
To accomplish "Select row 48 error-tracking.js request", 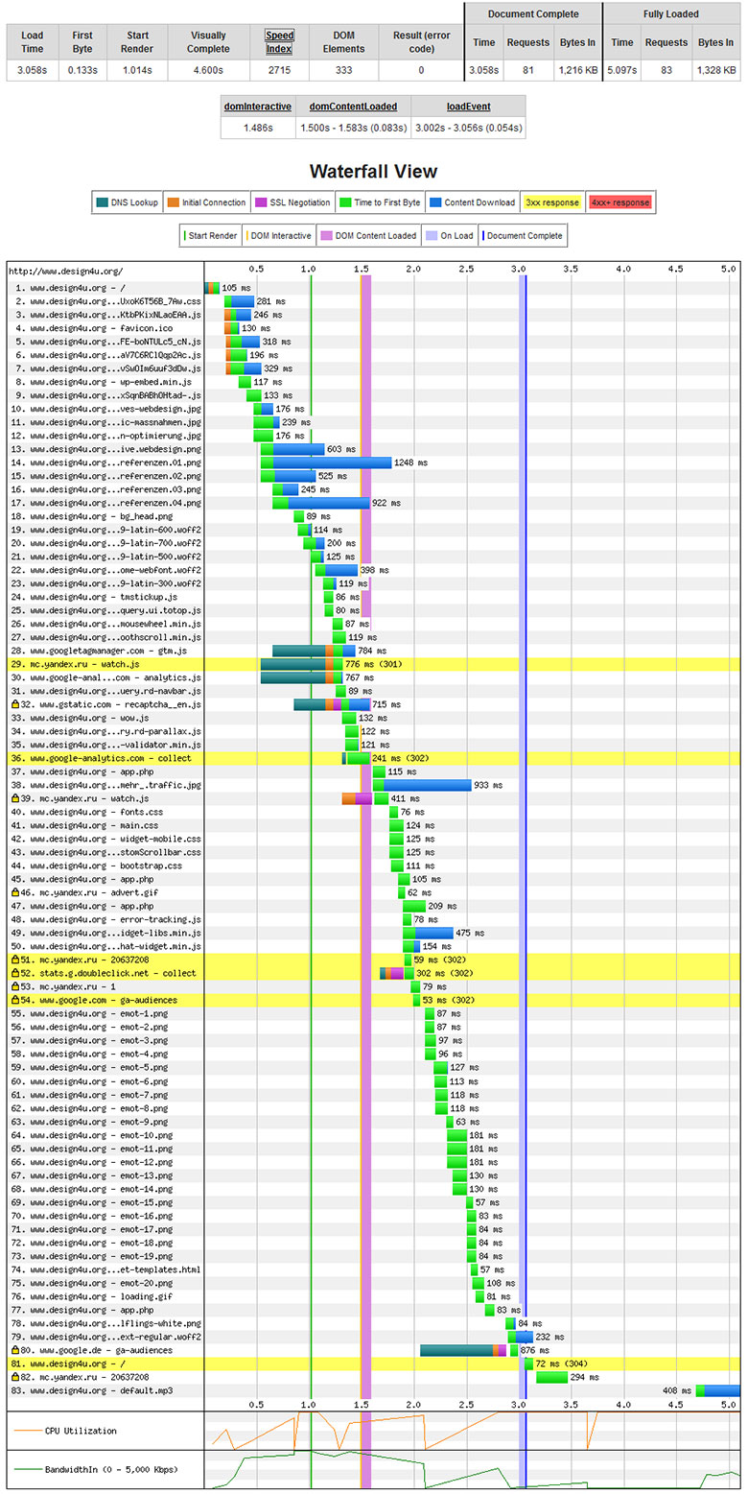I will [105, 919].
